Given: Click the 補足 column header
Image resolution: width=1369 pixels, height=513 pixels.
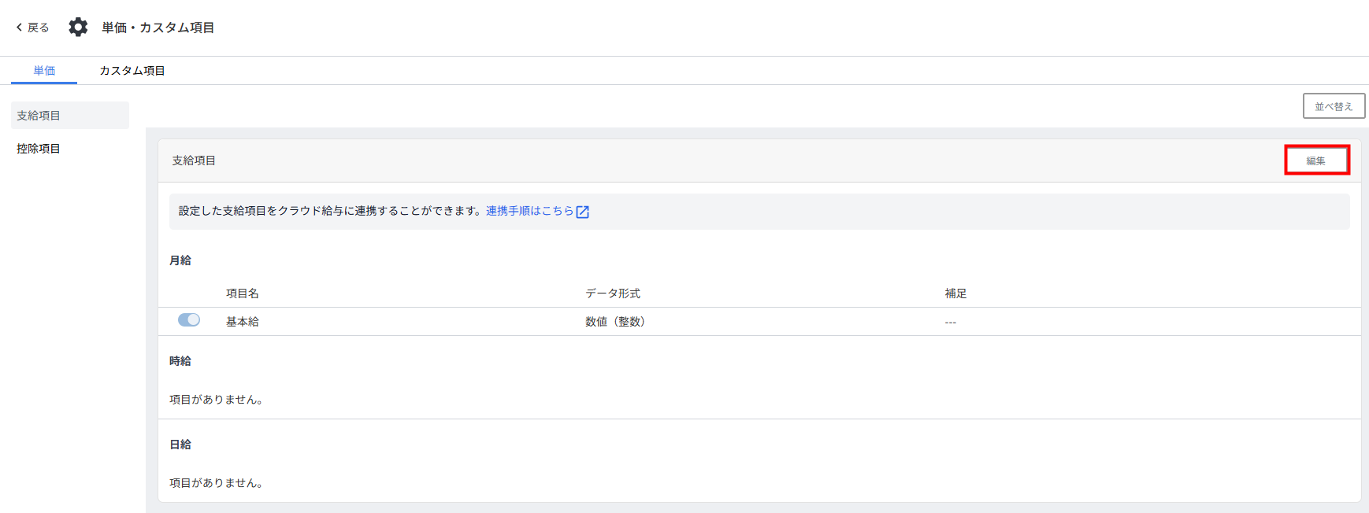Looking at the screenshot, I should click(x=955, y=293).
